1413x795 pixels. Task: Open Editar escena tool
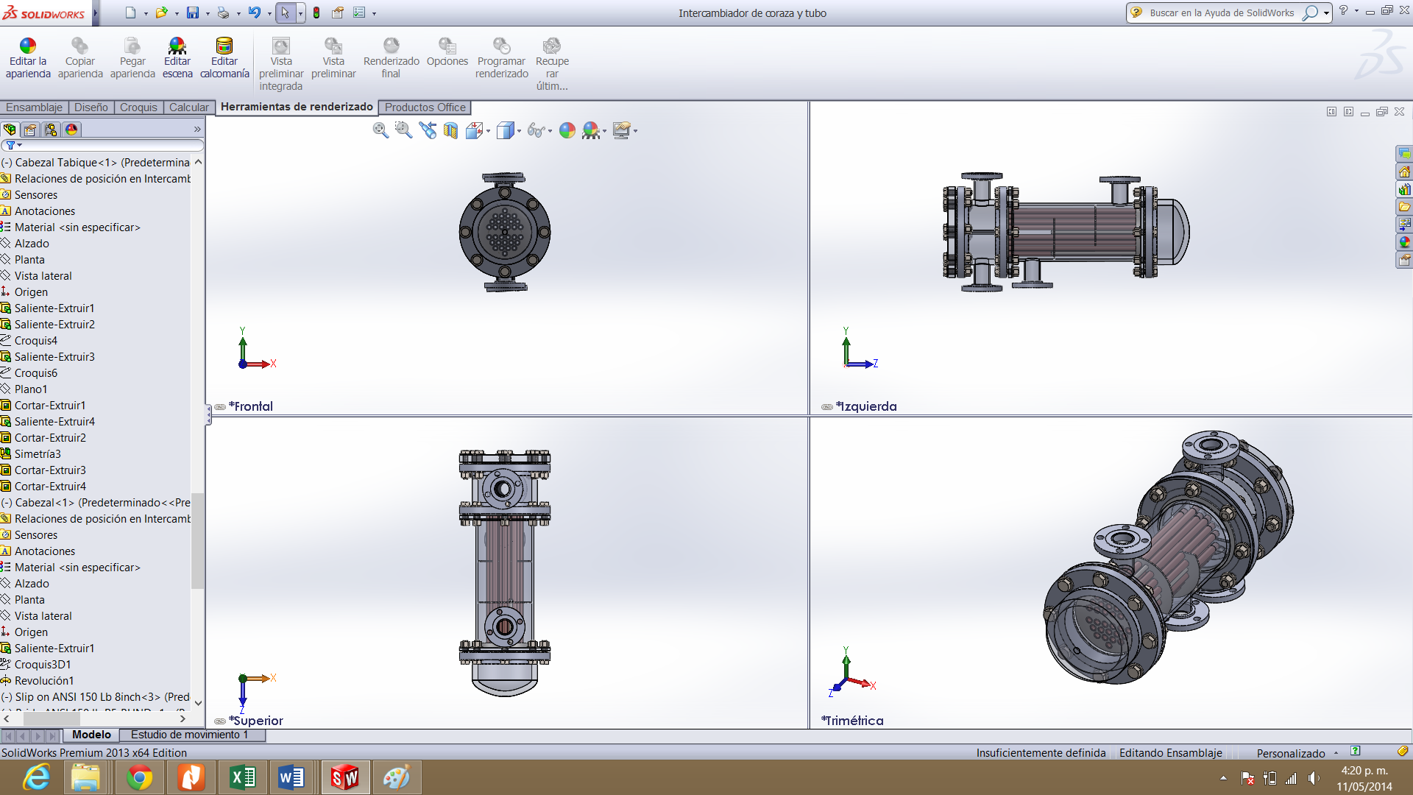pos(177,46)
